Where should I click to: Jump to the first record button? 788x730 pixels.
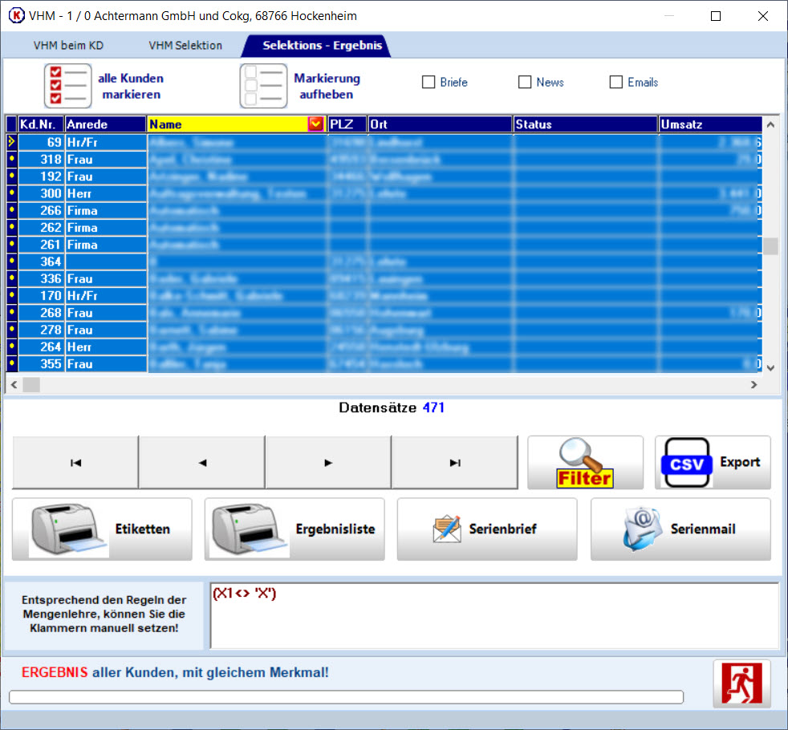(x=75, y=463)
